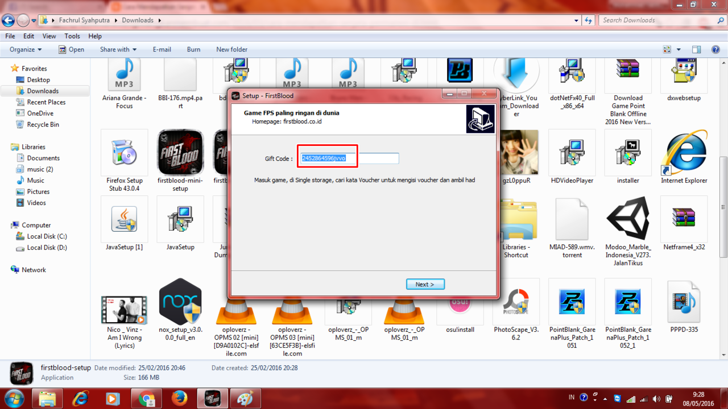Go back using the Explorer Back arrow
This screenshot has width=728, height=409.
(x=8, y=20)
